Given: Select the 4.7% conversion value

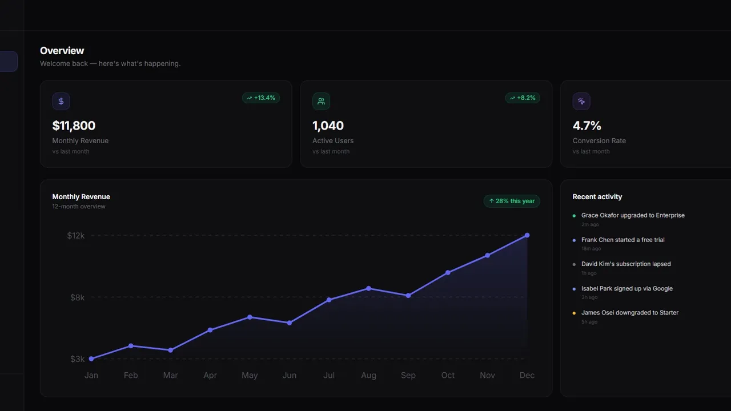Looking at the screenshot, I should click(587, 126).
